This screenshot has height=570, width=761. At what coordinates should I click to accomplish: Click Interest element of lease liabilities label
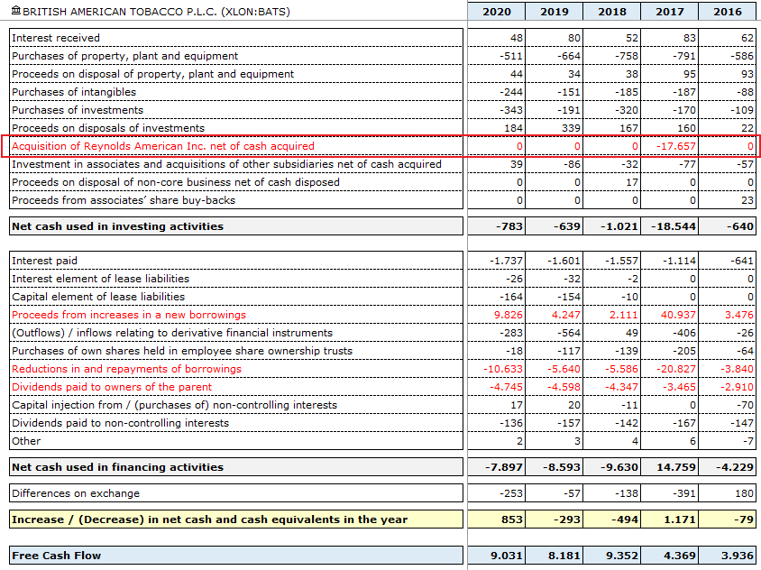[100, 279]
